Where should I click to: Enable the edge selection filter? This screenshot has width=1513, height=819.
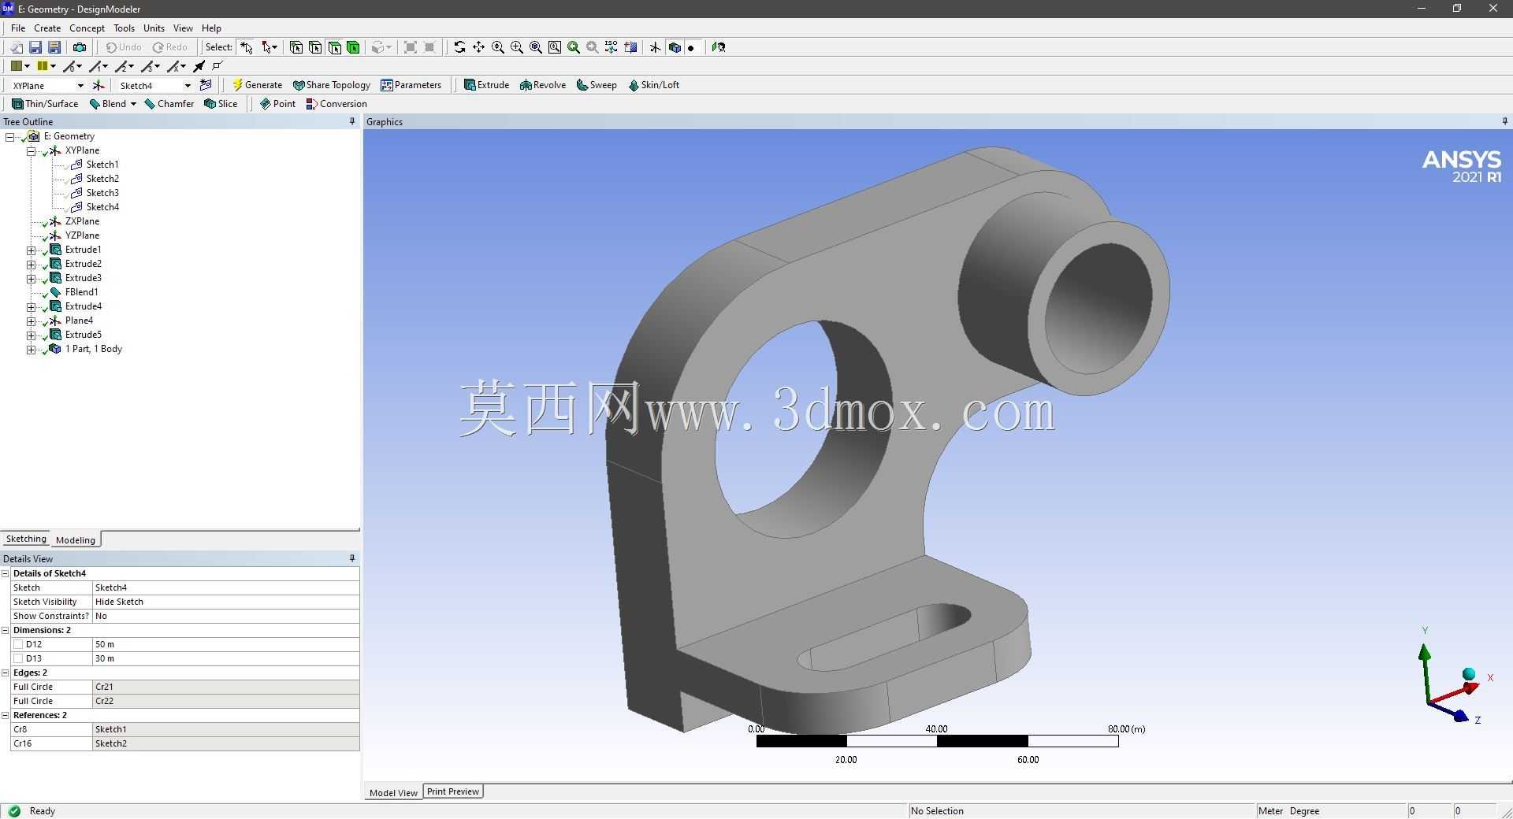[315, 47]
